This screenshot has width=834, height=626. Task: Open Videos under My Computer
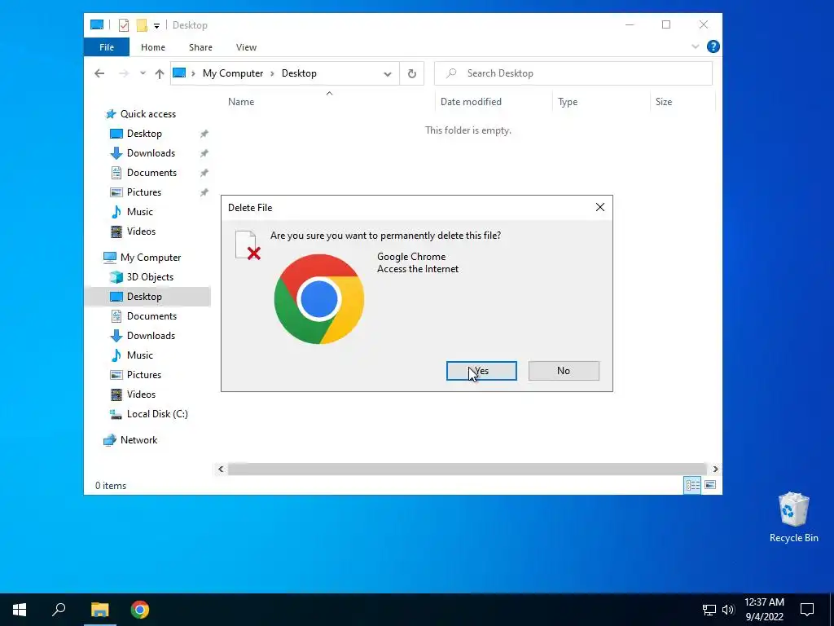point(141,395)
